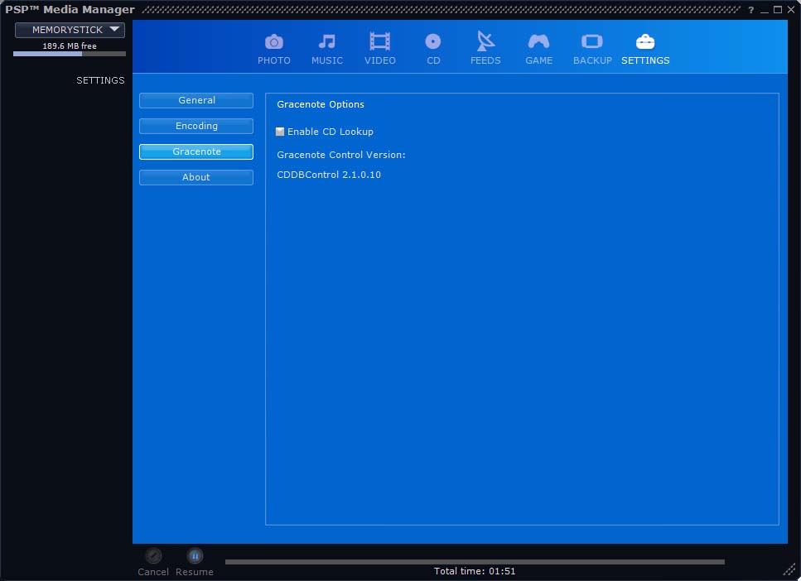The image size is (801, 581).
Task: Click the Resume pause icon
Action: [195, 555]
